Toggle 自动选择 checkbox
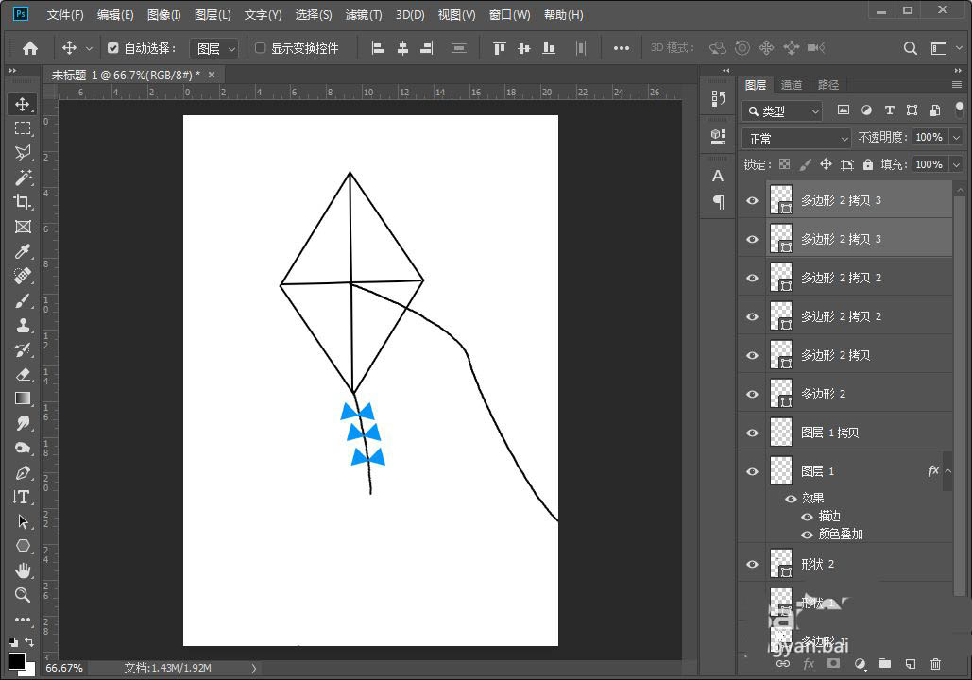 coord(112,48)
